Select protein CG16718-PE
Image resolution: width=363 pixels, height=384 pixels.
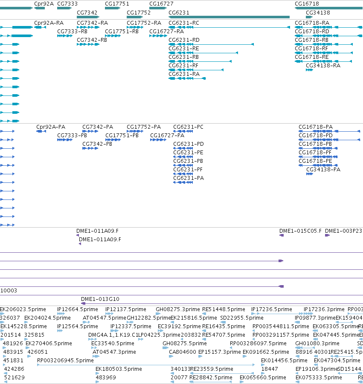pos(315,161)
